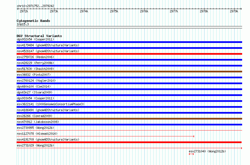Viewport: 250px width, 165px height.
Task: Select the blue bar under esv2760124
Action: pyautogui.click(x=129, y=83)
